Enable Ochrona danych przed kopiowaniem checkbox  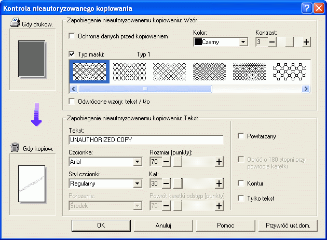73,36
